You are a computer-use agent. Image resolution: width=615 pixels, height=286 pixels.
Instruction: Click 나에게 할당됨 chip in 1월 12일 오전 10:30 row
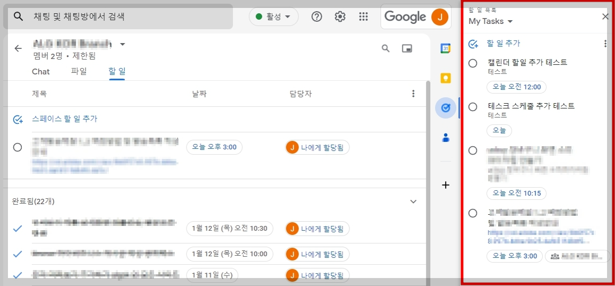tap(317, 228)
